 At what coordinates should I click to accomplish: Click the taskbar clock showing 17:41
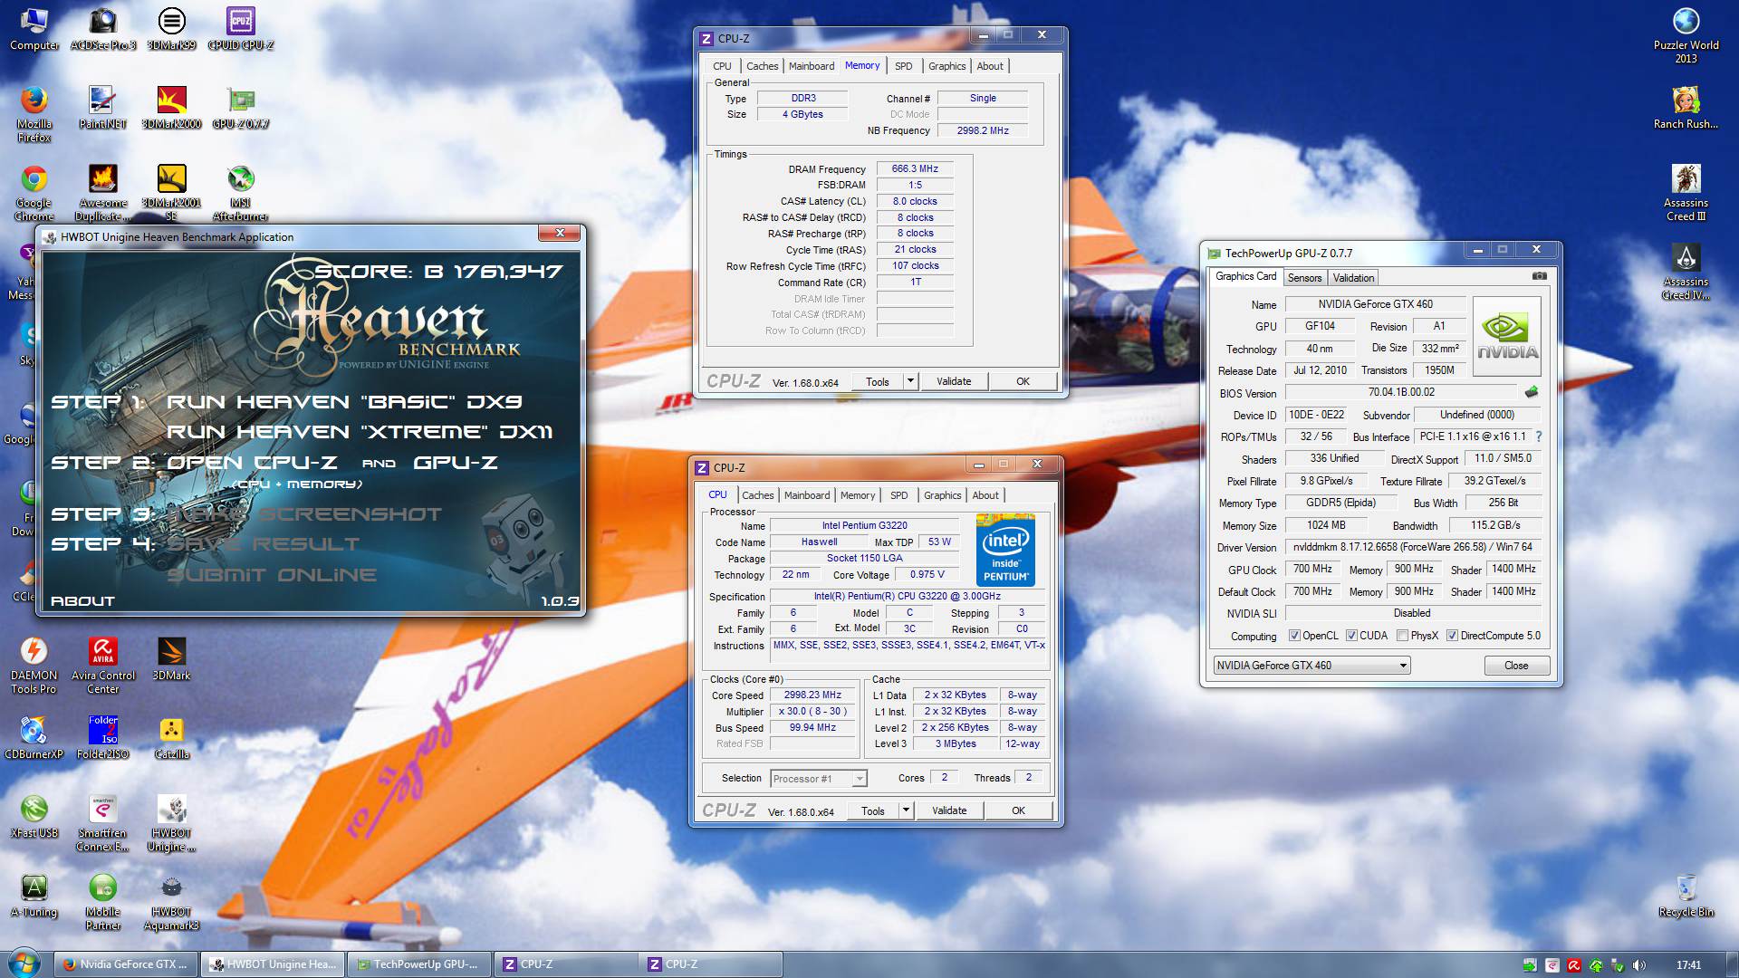tap(1688, 965)
